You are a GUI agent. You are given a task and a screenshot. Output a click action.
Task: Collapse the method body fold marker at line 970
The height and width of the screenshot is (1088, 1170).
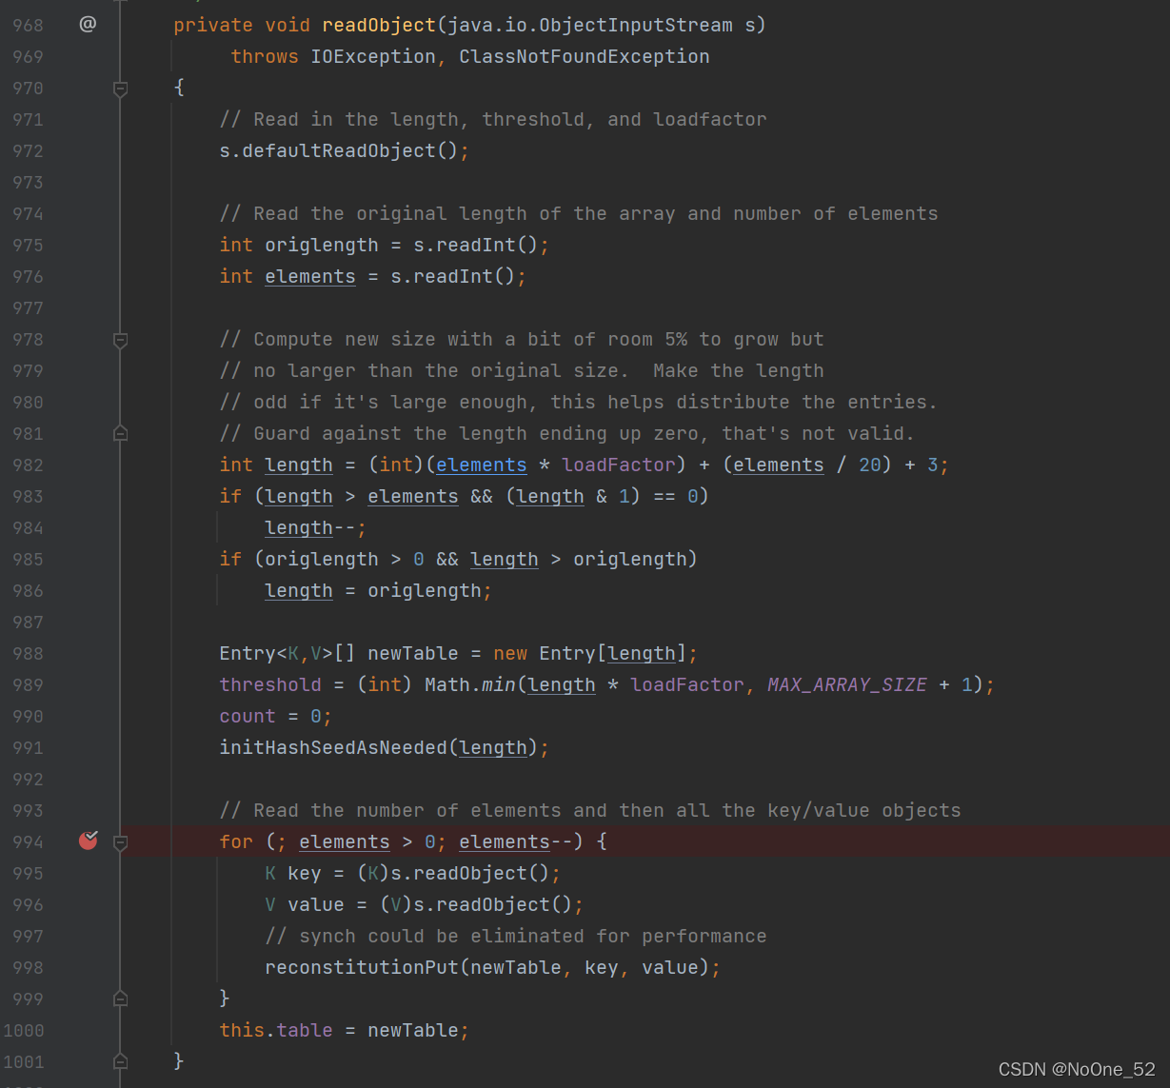pos(121,89)
